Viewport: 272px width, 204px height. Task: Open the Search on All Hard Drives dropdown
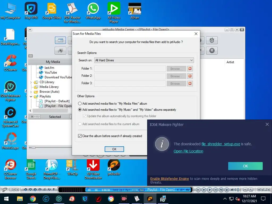[144, 60]
